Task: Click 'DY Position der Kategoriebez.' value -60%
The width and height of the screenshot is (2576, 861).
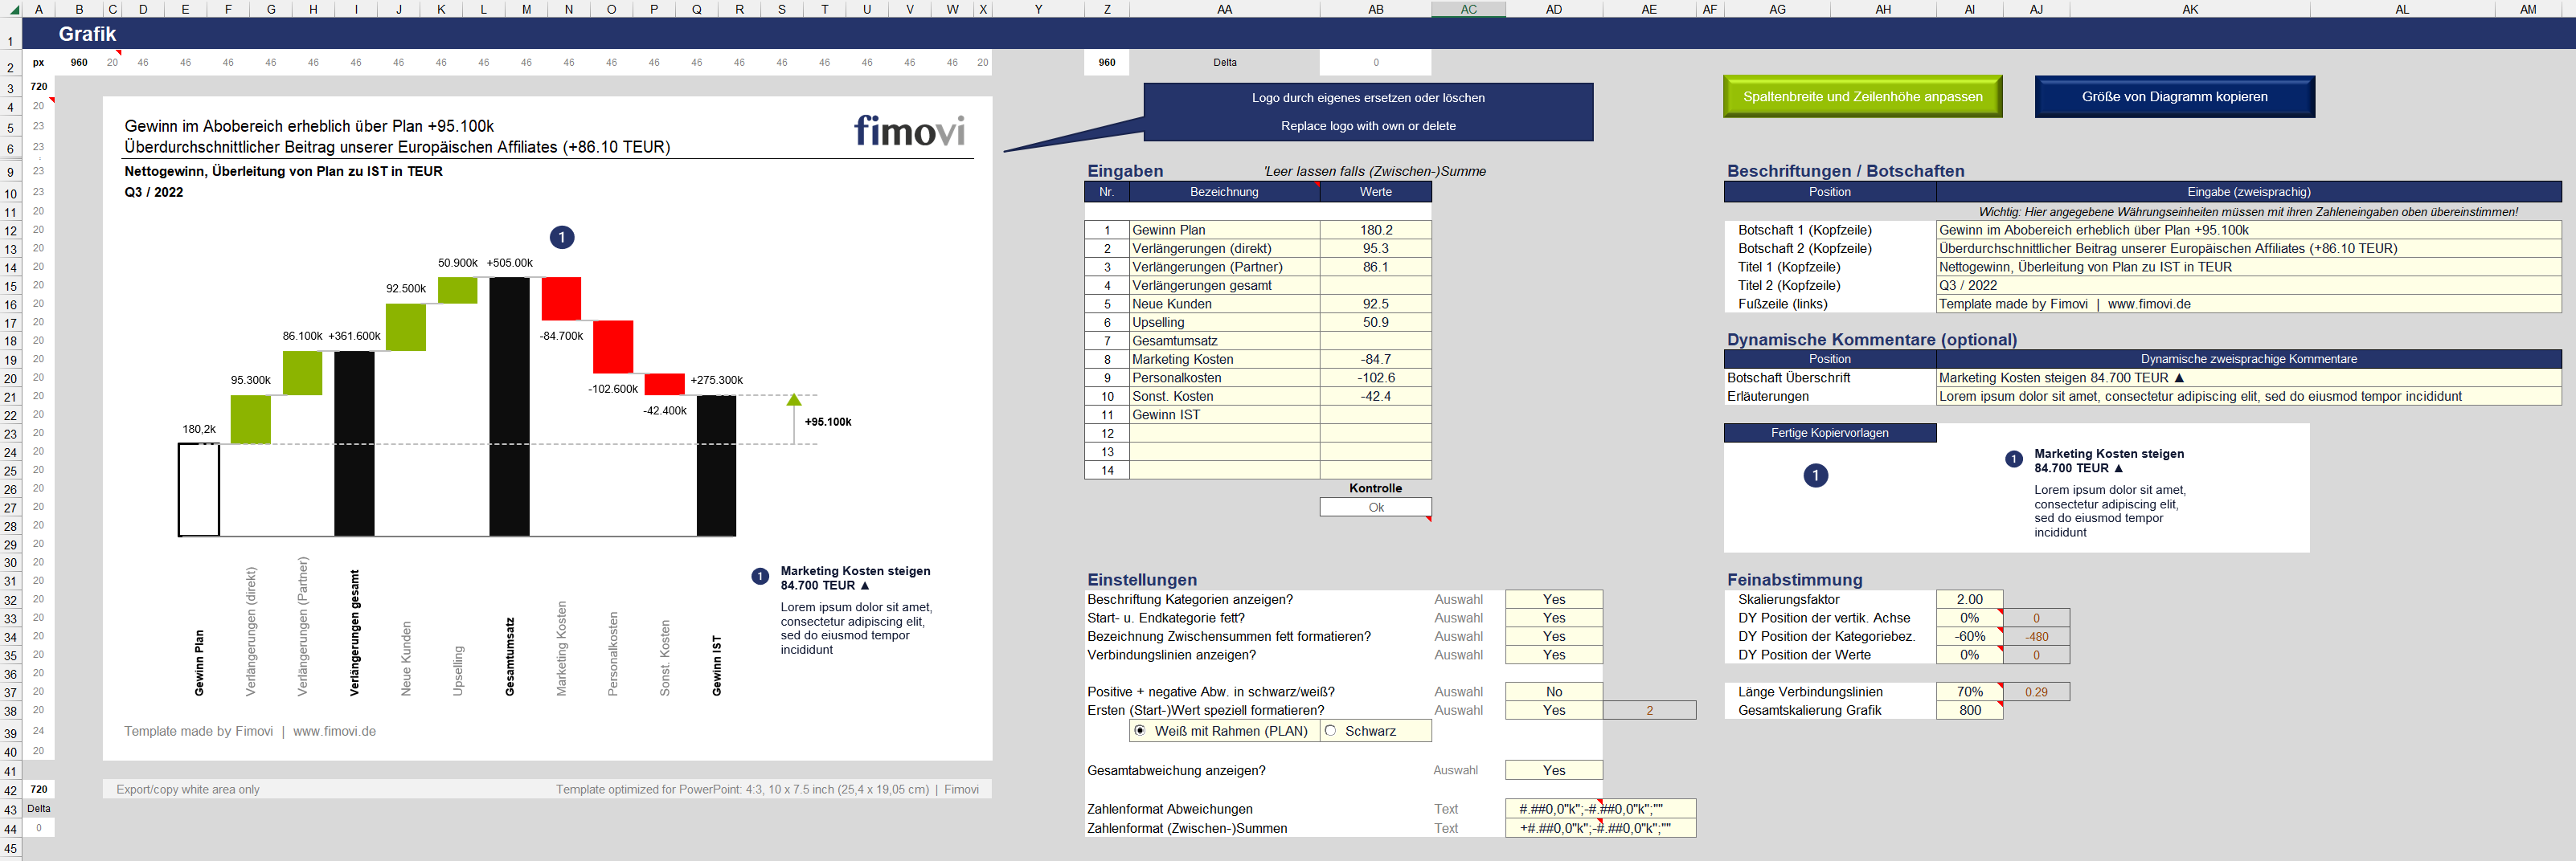Action: (1969, 636)
